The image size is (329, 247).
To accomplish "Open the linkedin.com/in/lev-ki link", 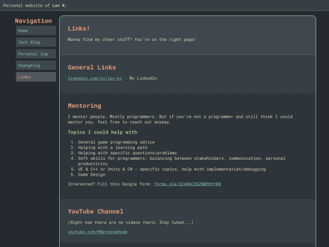I will coord(95,78).
